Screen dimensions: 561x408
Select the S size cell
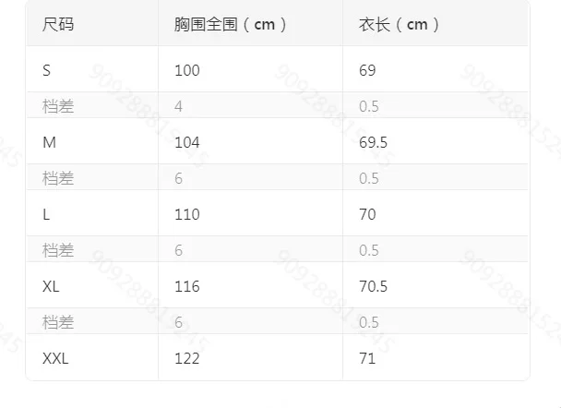47,70
